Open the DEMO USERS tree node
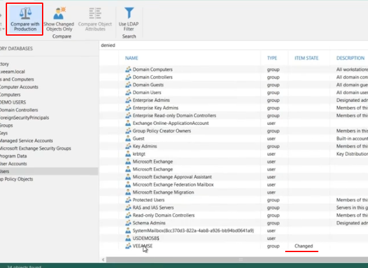The image size is (368, 268). [x=13, y=102]
